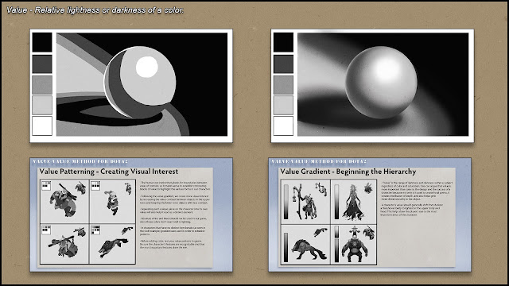Click the robed female figure in the Value Gradient slide

pos(353,203)
